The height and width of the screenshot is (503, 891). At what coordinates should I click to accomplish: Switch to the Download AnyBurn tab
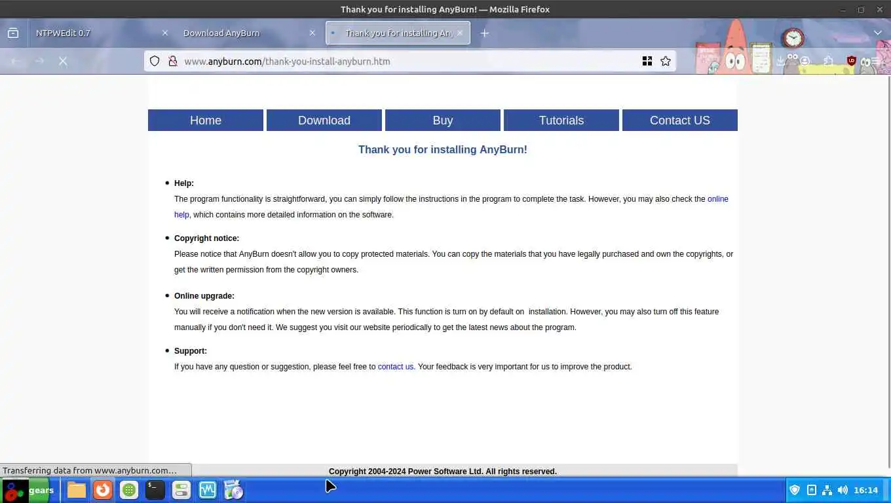point(249,33)
